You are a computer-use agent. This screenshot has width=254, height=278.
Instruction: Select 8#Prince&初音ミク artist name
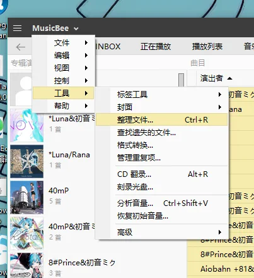tap(82, 263)
